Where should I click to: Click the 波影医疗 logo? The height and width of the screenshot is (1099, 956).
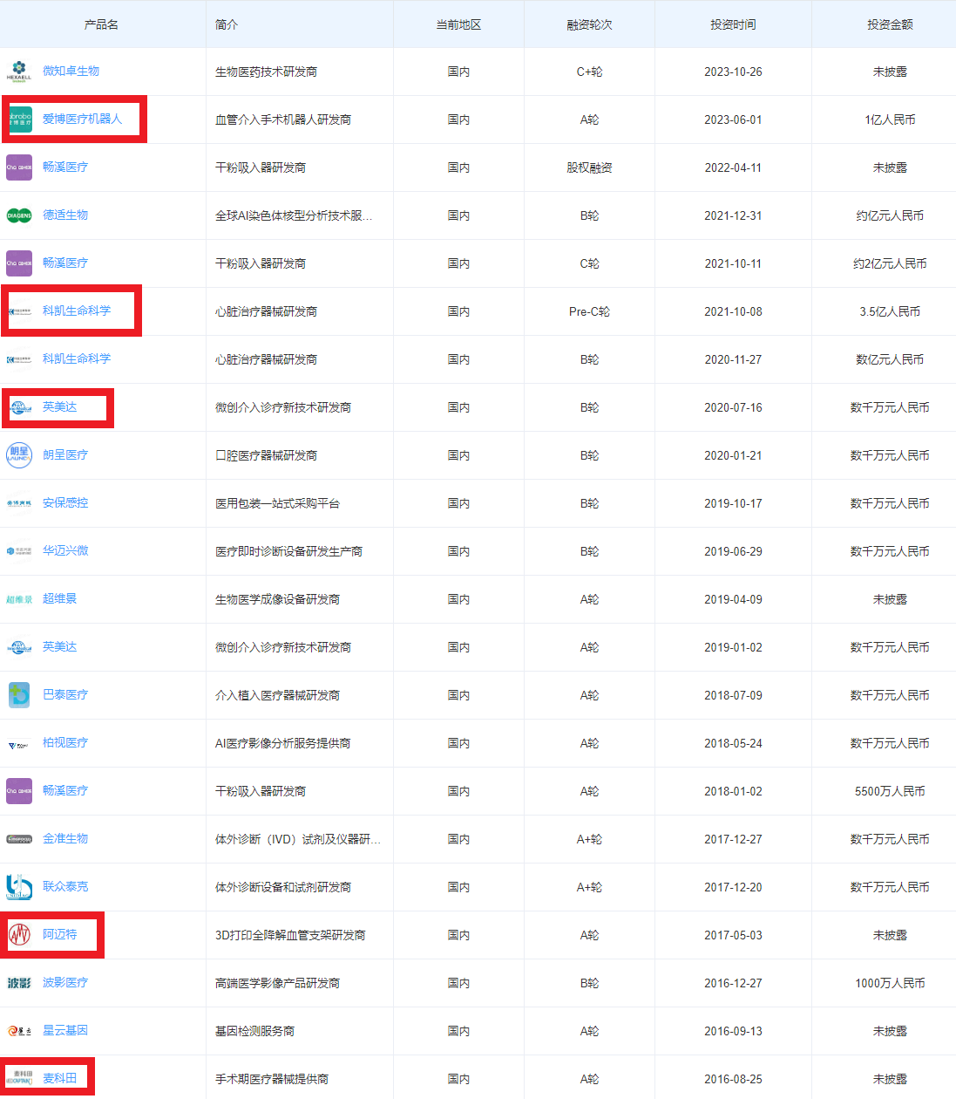[19, 983]
